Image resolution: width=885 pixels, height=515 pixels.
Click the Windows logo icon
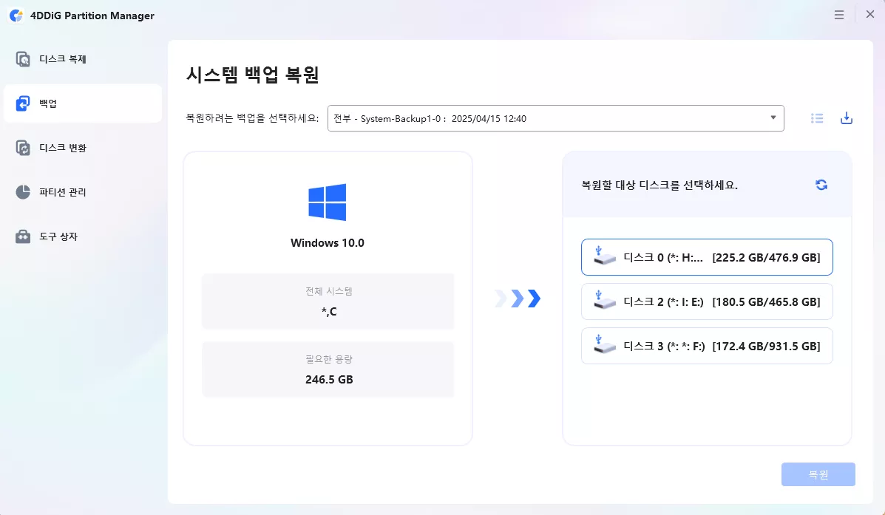pyautogui.click(x=328, y=202)
